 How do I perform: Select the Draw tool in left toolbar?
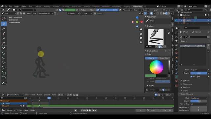[x=4, y=24]
